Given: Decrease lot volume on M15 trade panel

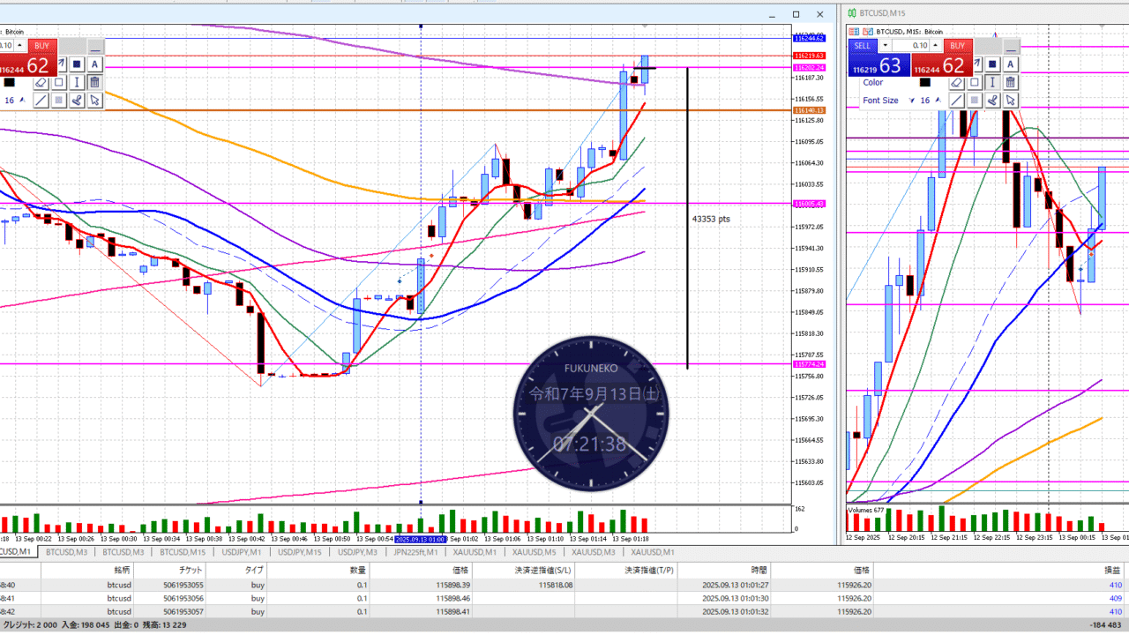Looking at the screenshot, I should [884, 46].
